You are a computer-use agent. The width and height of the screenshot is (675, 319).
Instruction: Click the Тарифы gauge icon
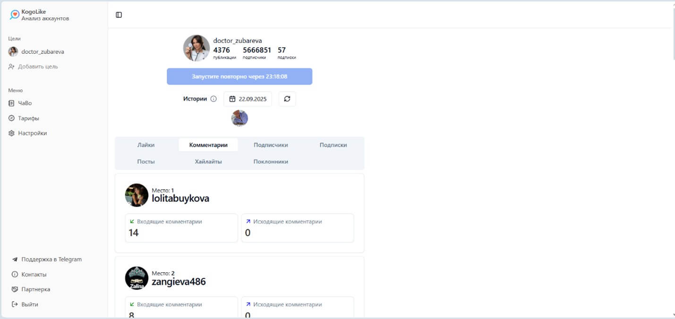[x=12, y=118]
